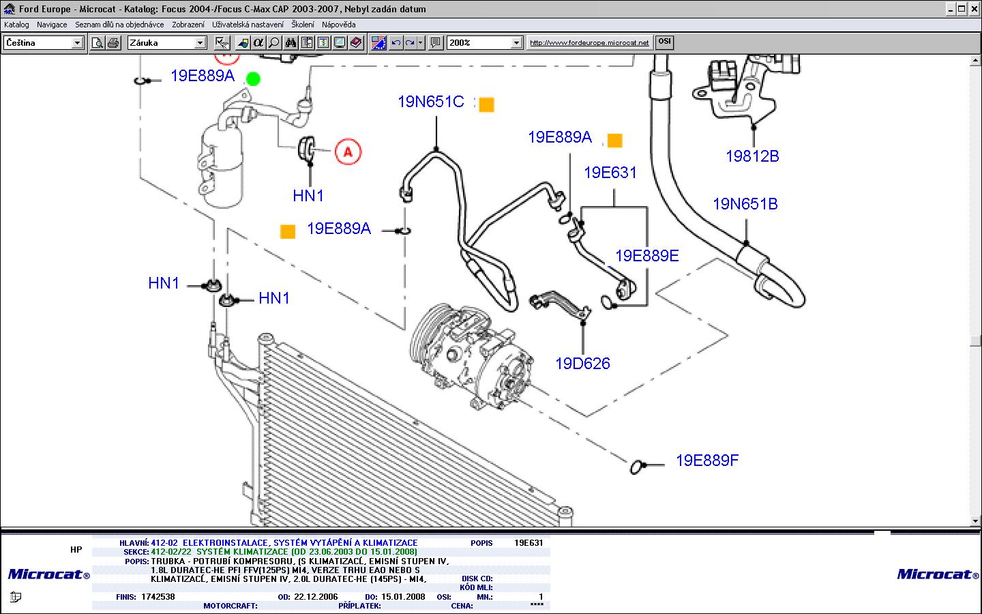
Task: Expand the Záruka dropdown
Action: (x=200, y=43)
